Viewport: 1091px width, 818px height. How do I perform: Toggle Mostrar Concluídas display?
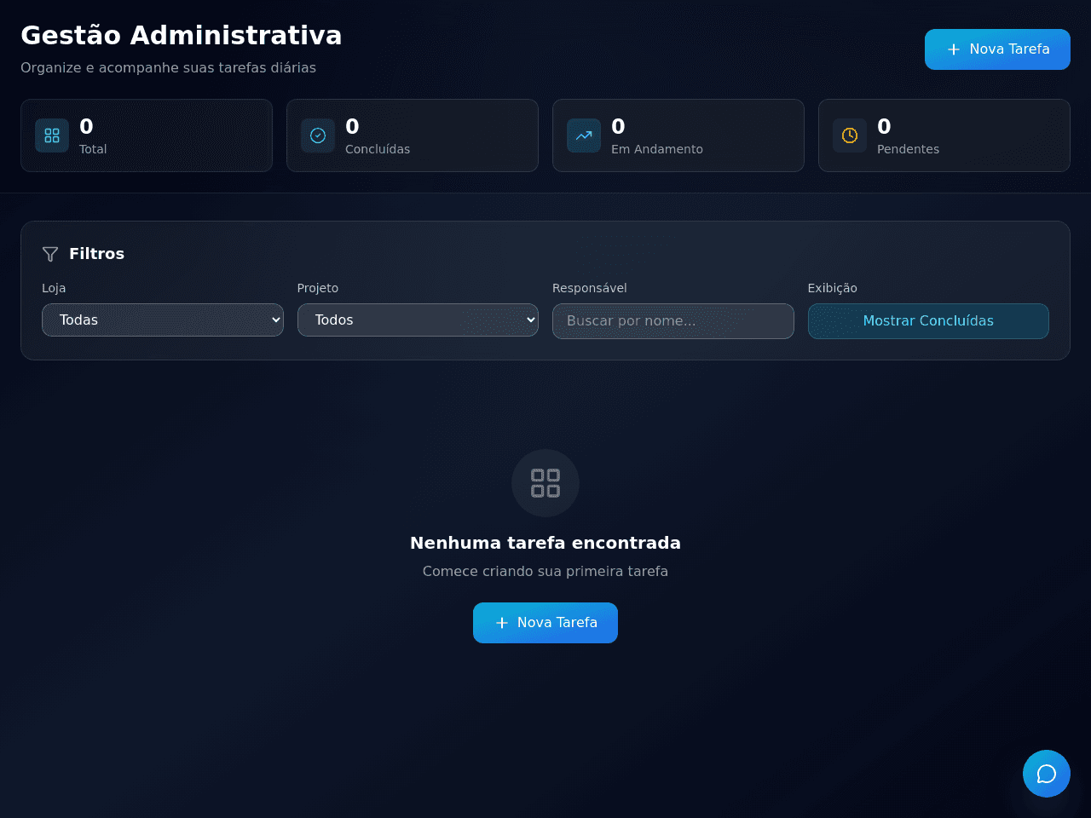928,321
